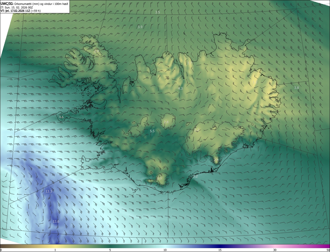This screenshot has width=330, height=252.
Task: Click the '5' tick label on the colour scale
Action: [x=110, y=250]
